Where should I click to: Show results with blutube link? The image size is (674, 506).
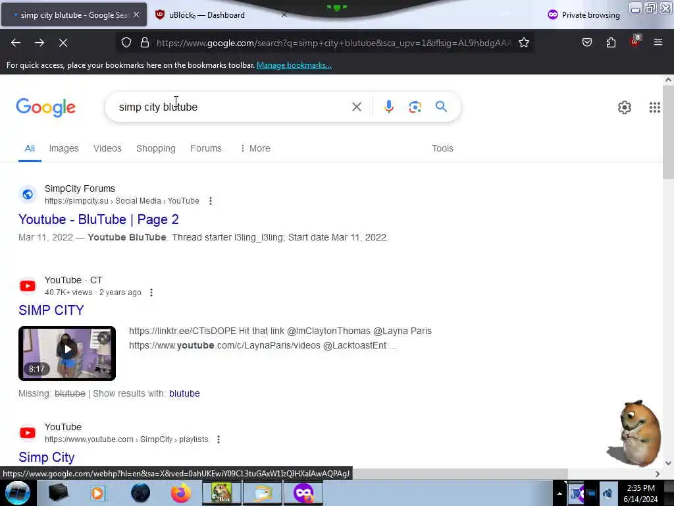pyautogui.click(x=184, y=393)
